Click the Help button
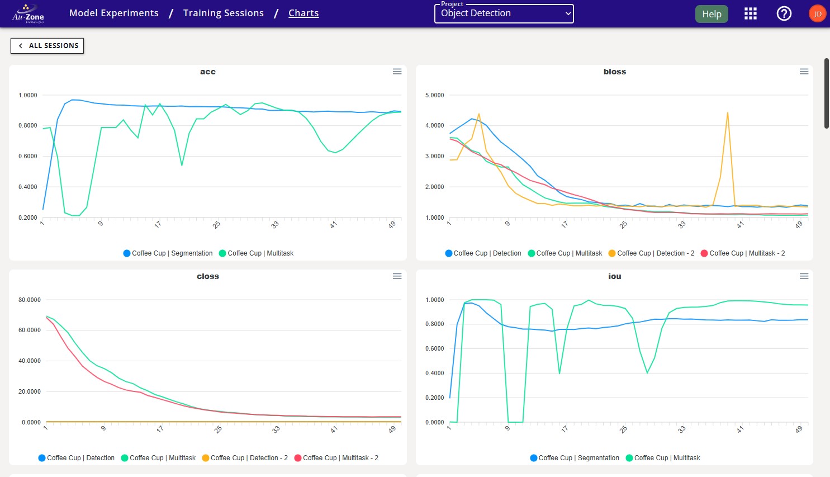Viewport: 830px width, 477px height. (712, 13)
